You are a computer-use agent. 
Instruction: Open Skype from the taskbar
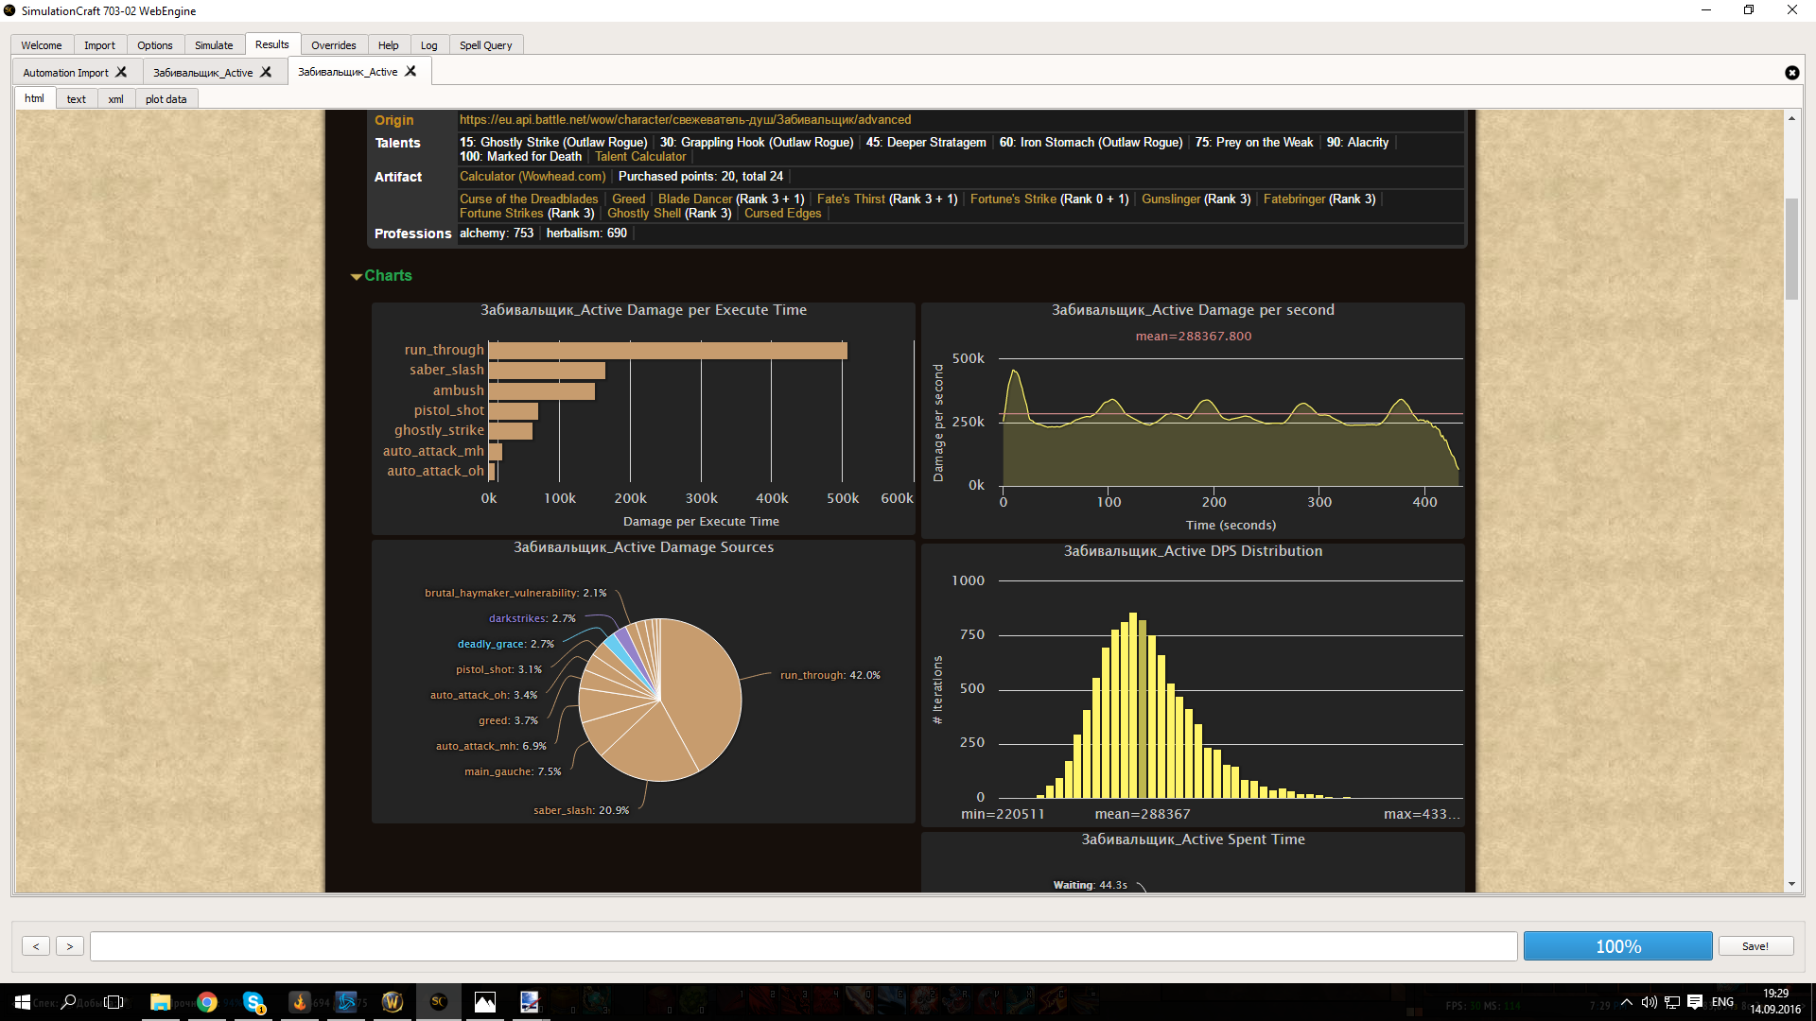click(253, 1002)
